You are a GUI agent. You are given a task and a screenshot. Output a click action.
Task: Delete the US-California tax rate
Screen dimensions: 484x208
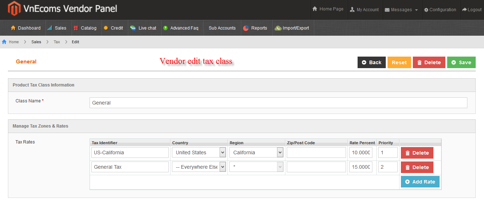pos(417,153)
